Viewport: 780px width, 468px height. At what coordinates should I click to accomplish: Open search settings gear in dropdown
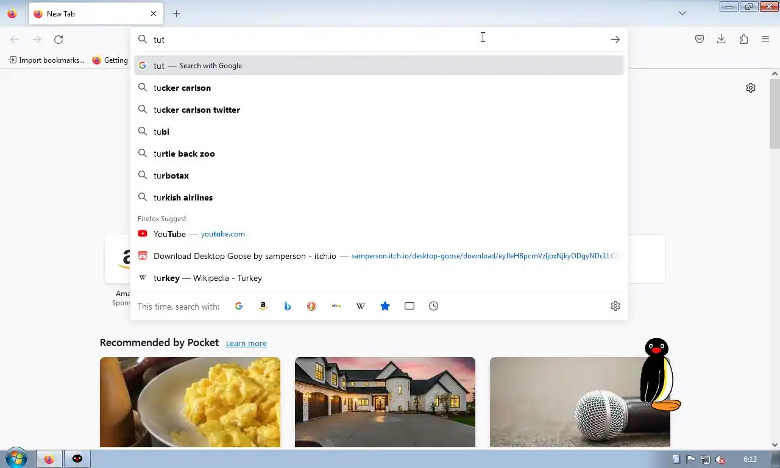click(x=615, y=306)
